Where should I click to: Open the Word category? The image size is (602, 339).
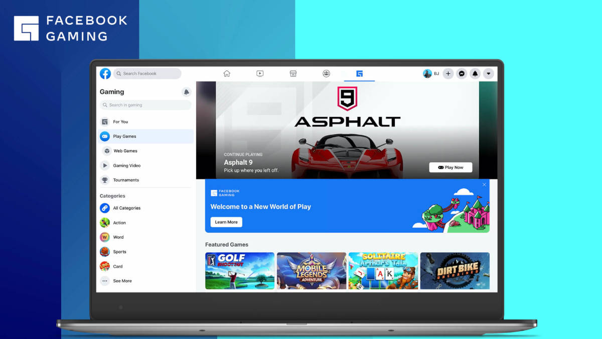(x=145, y=237)
